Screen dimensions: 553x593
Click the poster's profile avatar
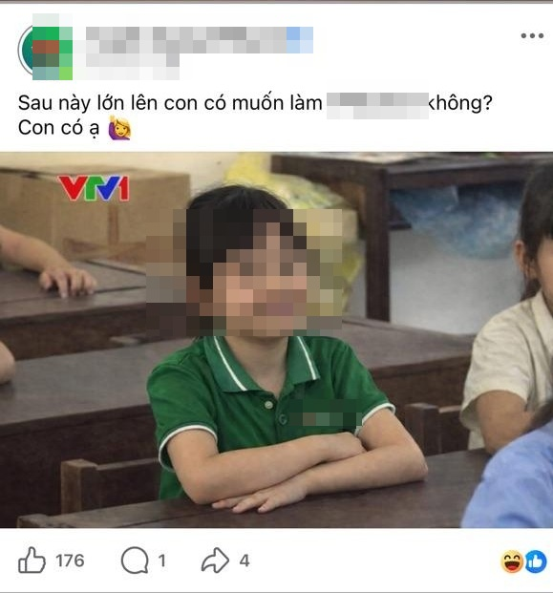pos(45,48)
